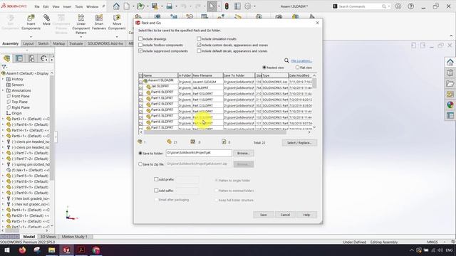Browse for the Save to folder location
Image resolution: width=456 pixels, height=256 pixels.
point(244,153)
